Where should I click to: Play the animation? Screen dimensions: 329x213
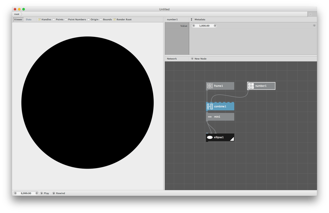[45, 193]
